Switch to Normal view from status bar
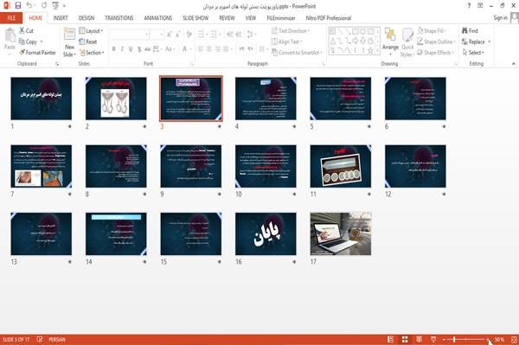 [x=391, y=339]
